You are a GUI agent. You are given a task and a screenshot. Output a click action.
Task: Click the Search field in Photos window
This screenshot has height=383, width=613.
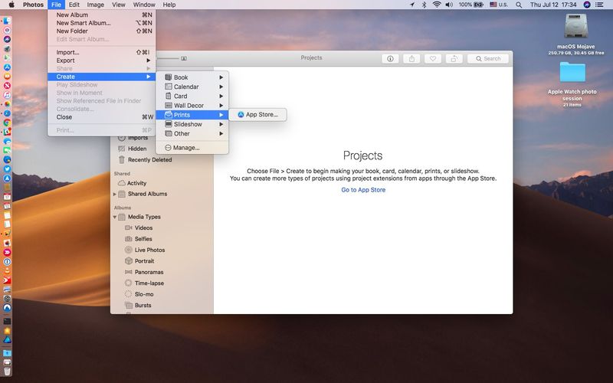(488, 59)
